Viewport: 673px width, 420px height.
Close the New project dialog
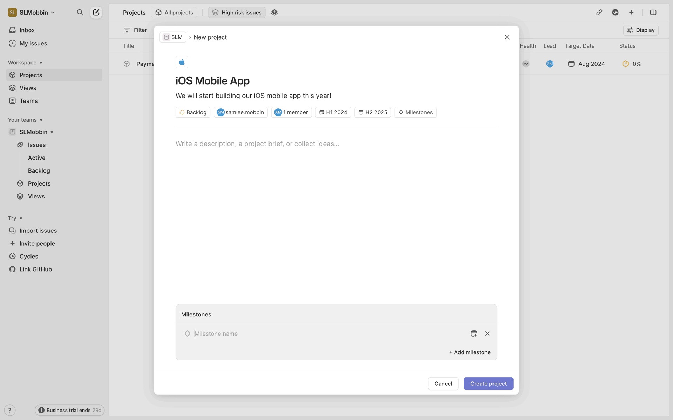pos(507,37)
